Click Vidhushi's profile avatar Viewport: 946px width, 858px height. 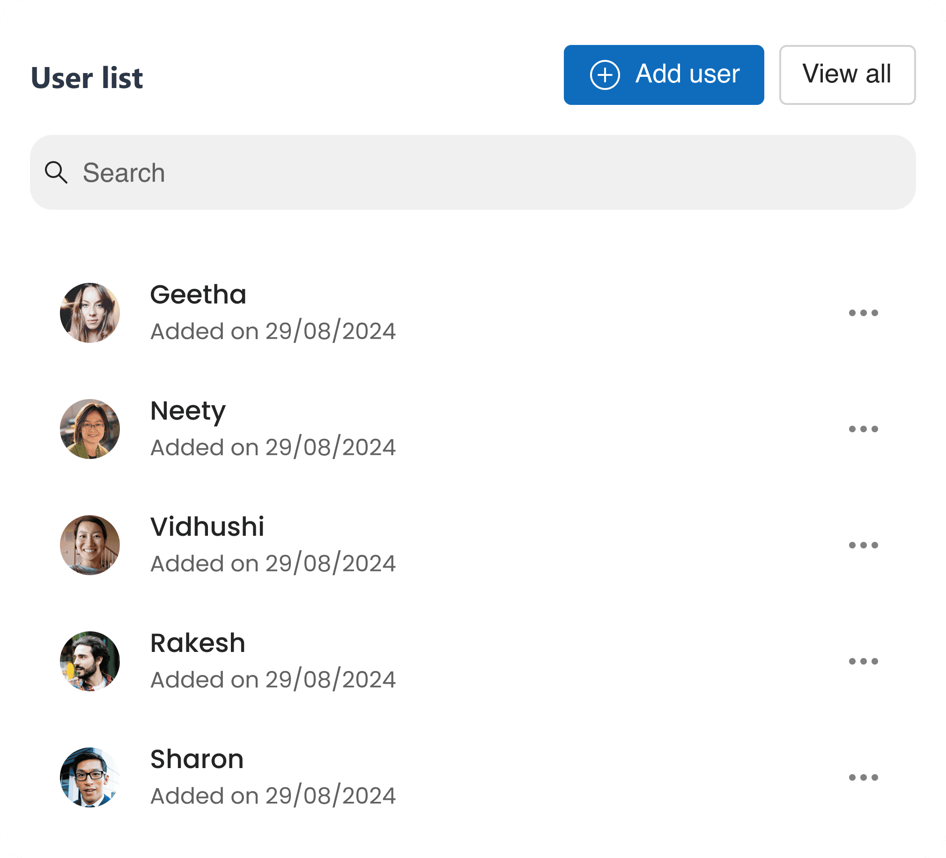[89, 545]
